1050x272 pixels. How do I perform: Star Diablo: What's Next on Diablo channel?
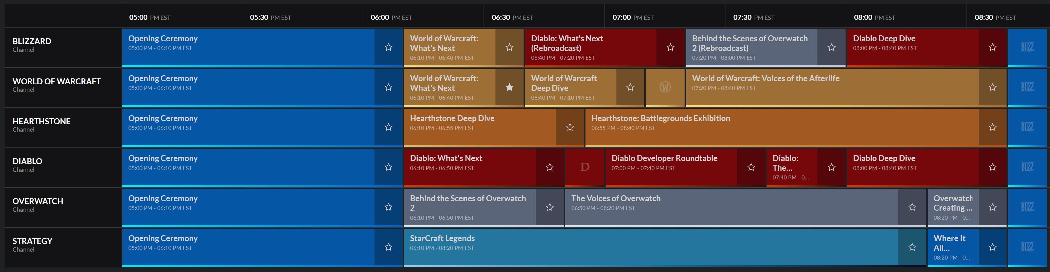pyautogui.click(x=550, y=167)
